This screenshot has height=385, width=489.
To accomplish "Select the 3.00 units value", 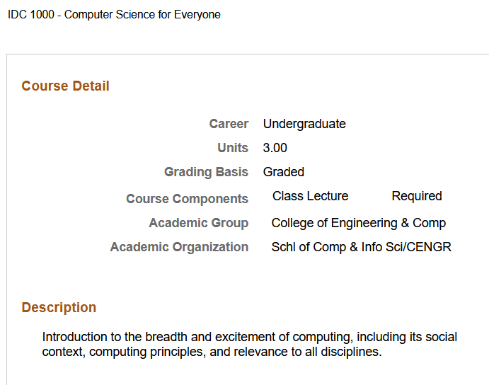I will pyautogui.click(x=275, y=148).
